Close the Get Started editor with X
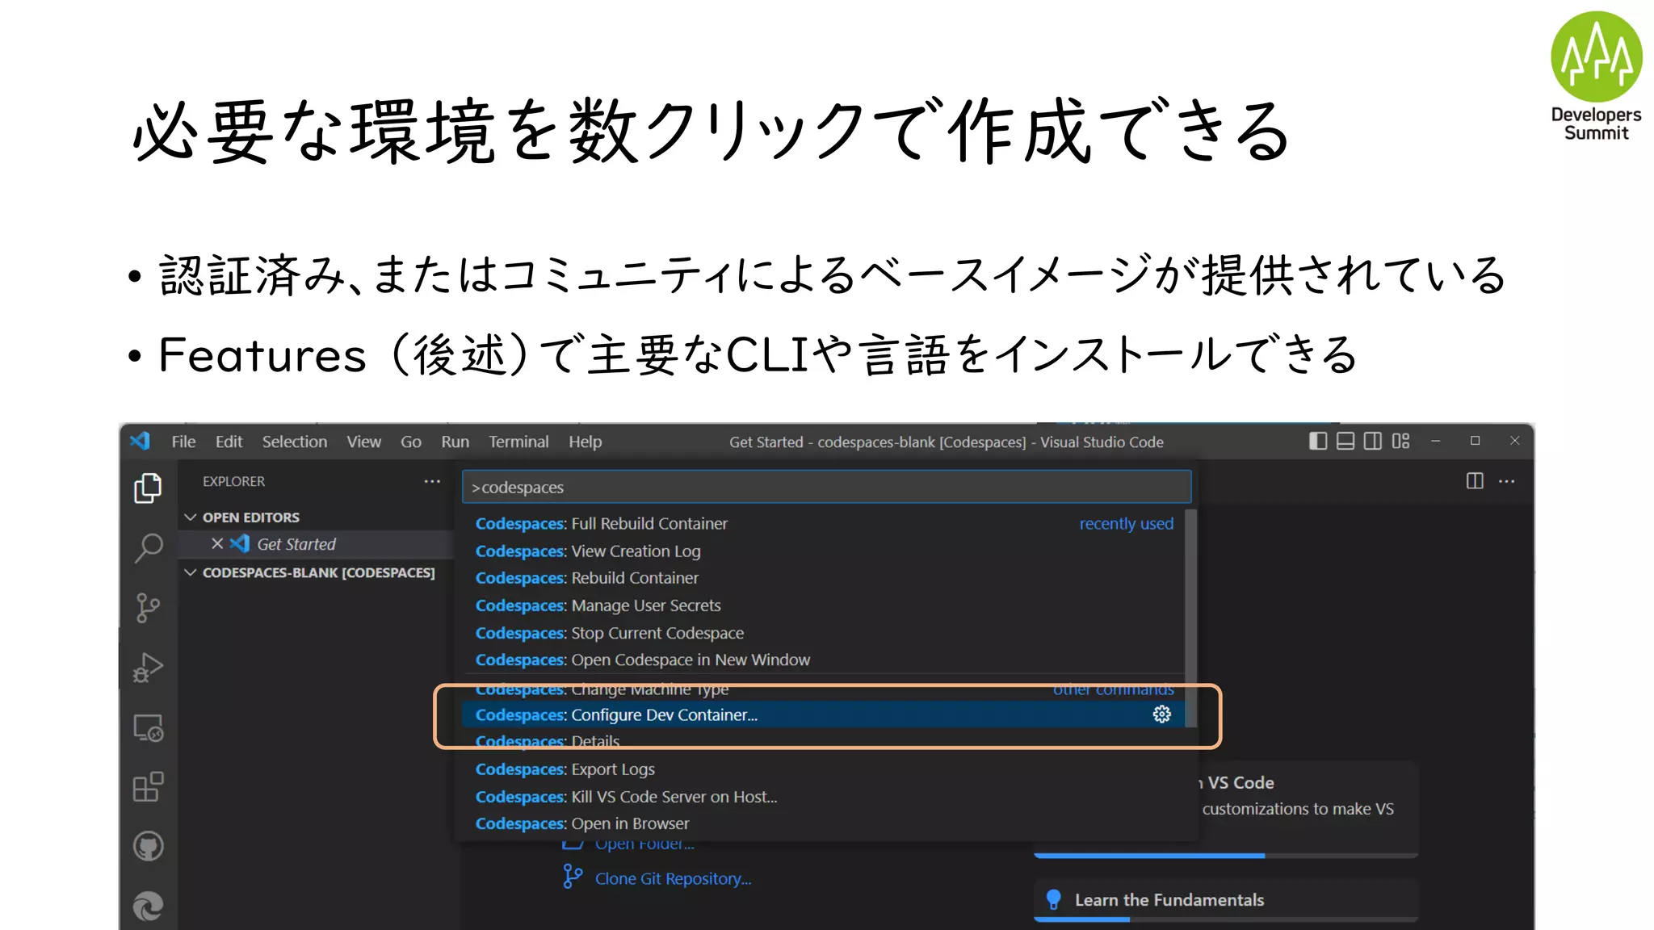 (217, 544)
